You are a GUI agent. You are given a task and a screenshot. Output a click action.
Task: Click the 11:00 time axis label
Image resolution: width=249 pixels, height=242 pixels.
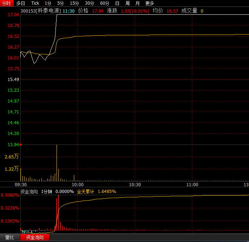point(192,184)
